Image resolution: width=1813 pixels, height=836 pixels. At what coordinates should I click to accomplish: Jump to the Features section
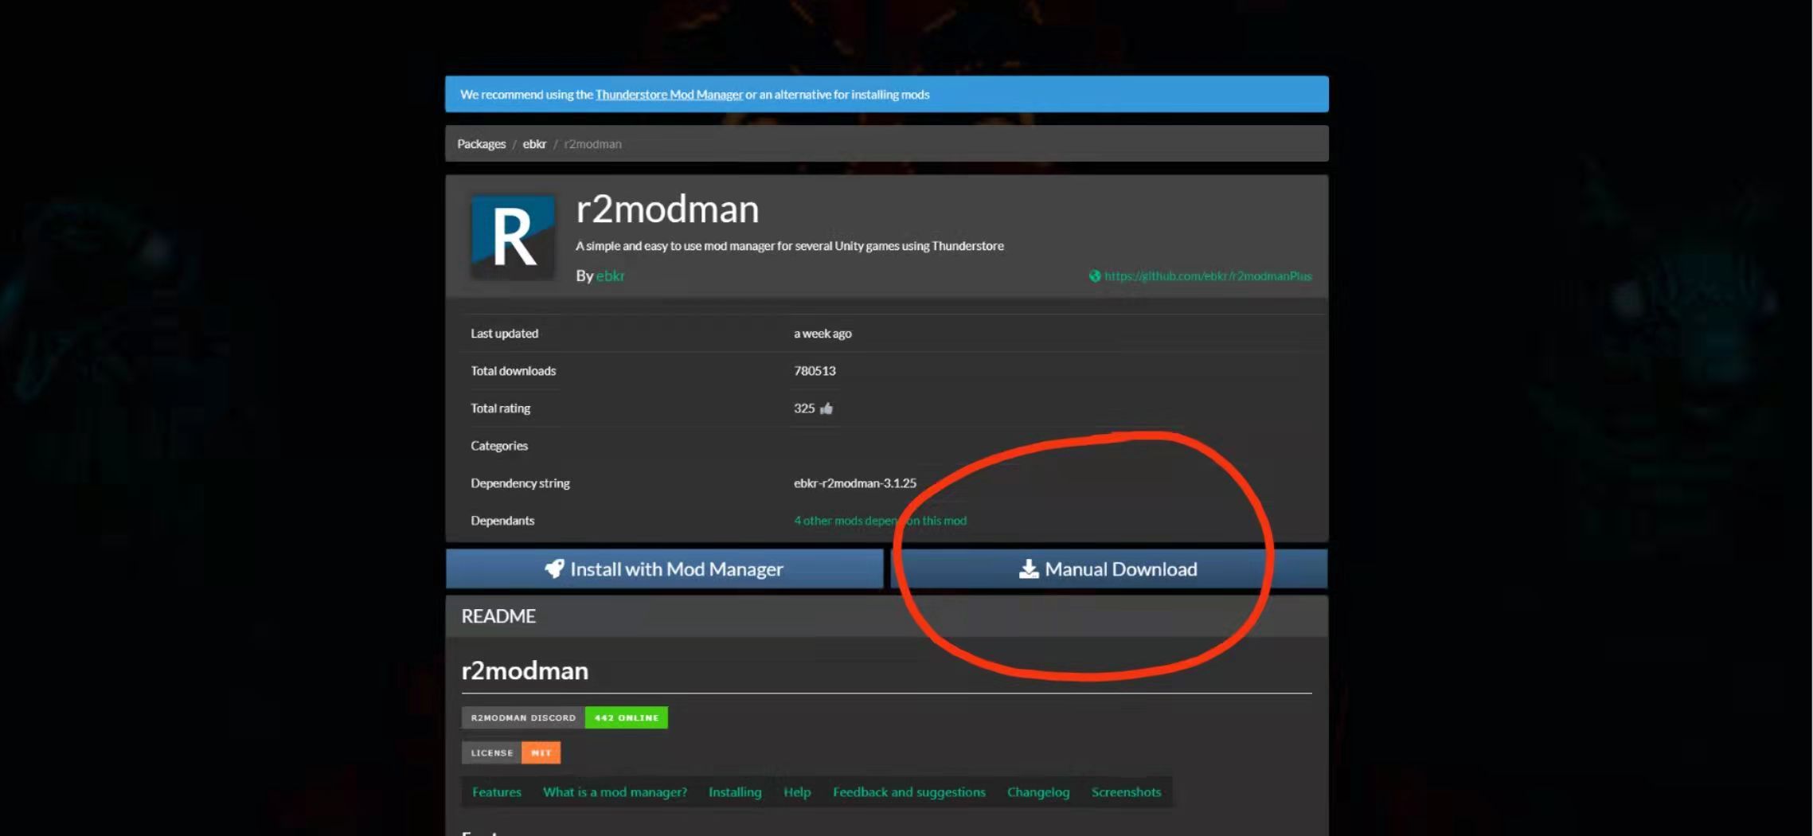(x=497, y=792)
